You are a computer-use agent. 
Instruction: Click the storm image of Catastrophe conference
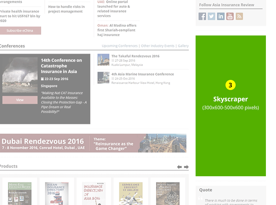pyautogui.click(x=20, y=75)
